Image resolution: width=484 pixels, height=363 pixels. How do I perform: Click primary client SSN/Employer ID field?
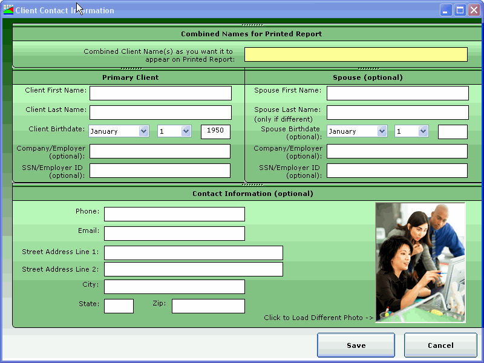pos(160,171)
